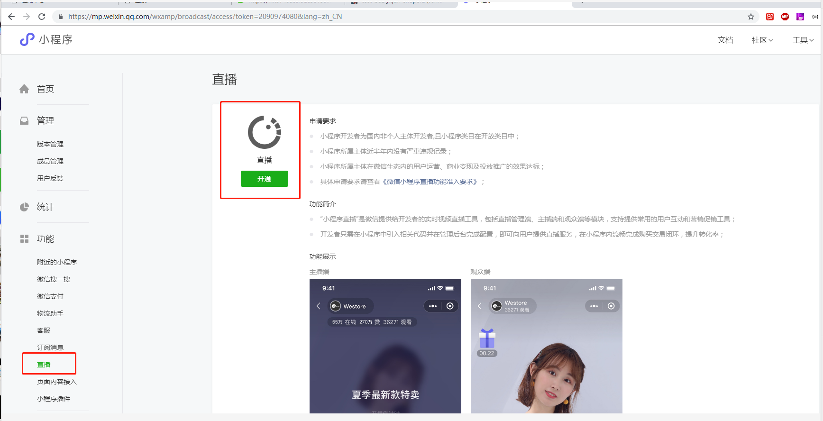Open 物流助手 in the sidebar

pyautogui.click(x=50, y=313)
